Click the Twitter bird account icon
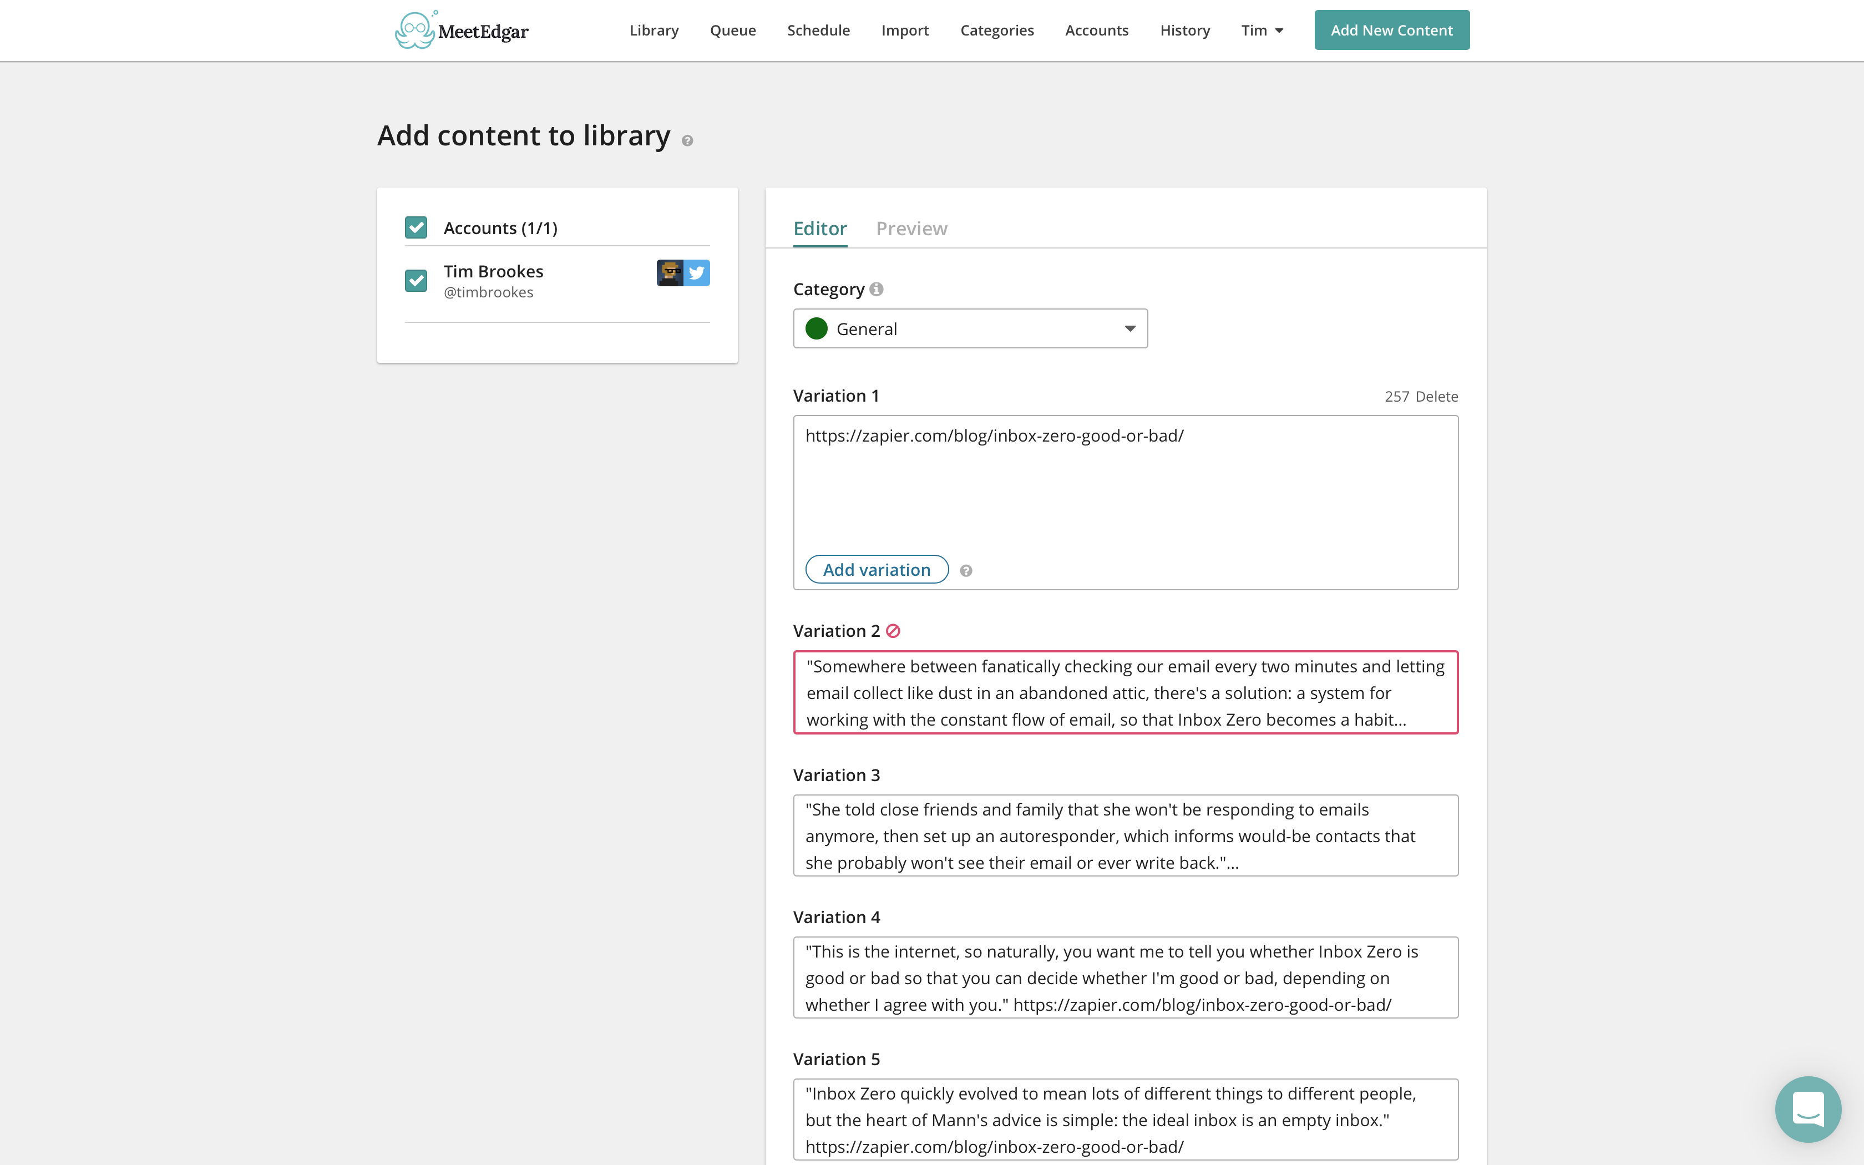Viewport: 1864px width, 1165px height. click(697, 273)
